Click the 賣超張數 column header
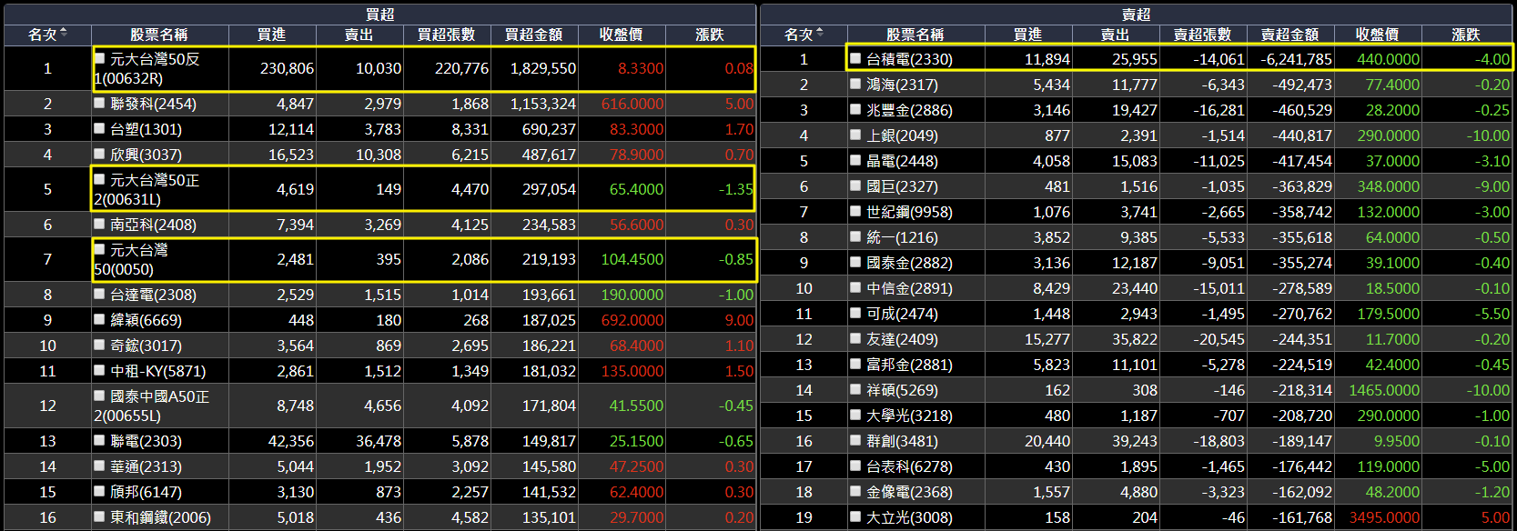 tap(1203, 35)
